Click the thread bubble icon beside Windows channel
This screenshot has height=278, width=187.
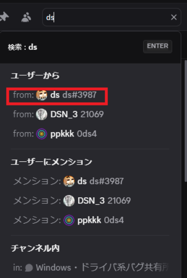coord(29,268)
